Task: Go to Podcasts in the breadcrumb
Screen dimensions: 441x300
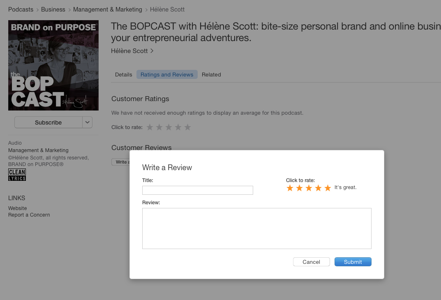Action: point(21,9)
